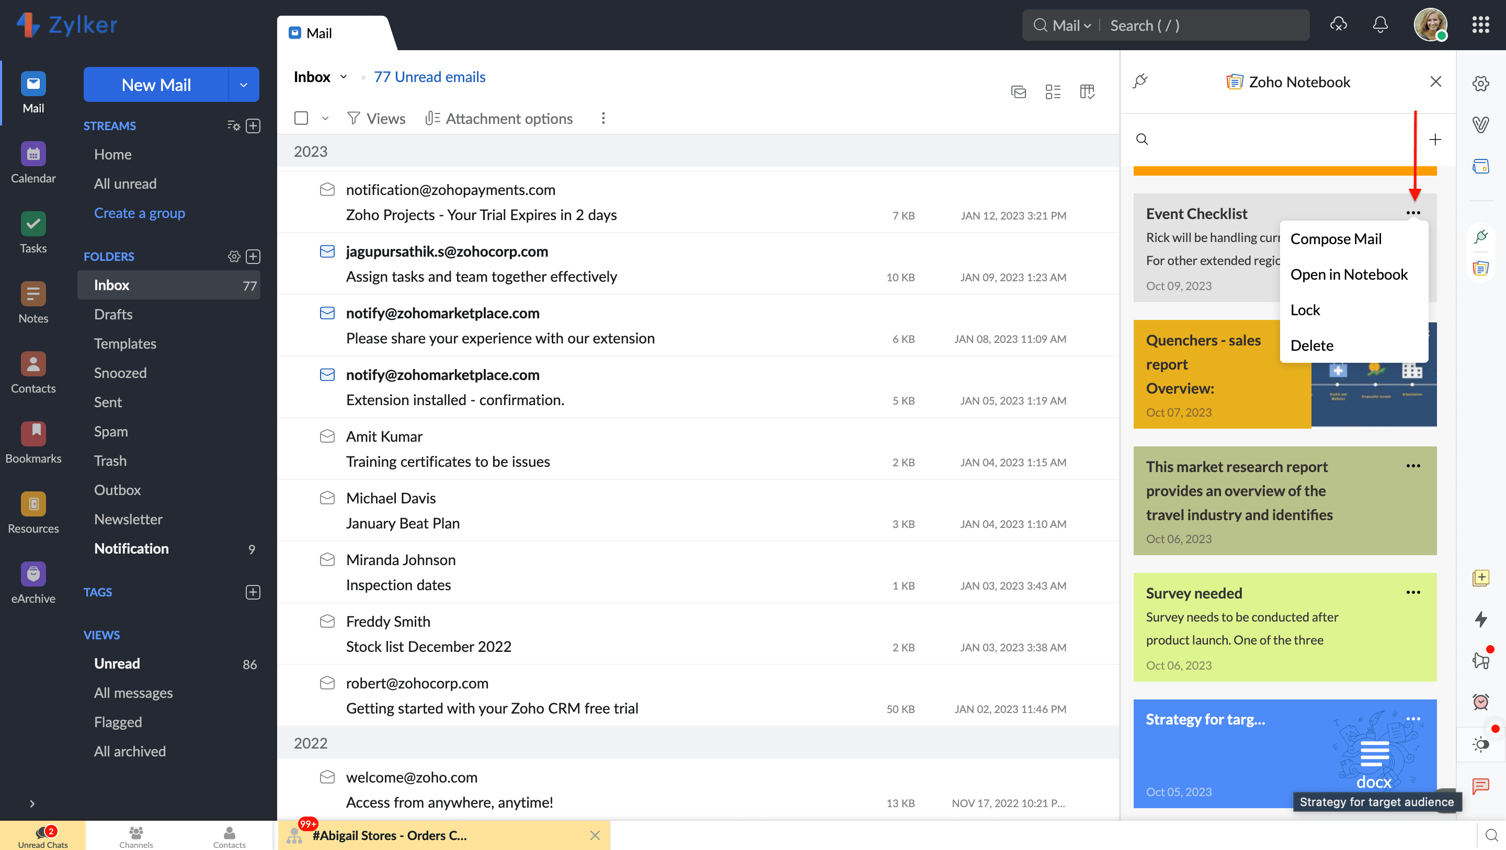Mark jagupursathik.s email envelope as read
The image size is (1506, 850).
coord(327,251)
